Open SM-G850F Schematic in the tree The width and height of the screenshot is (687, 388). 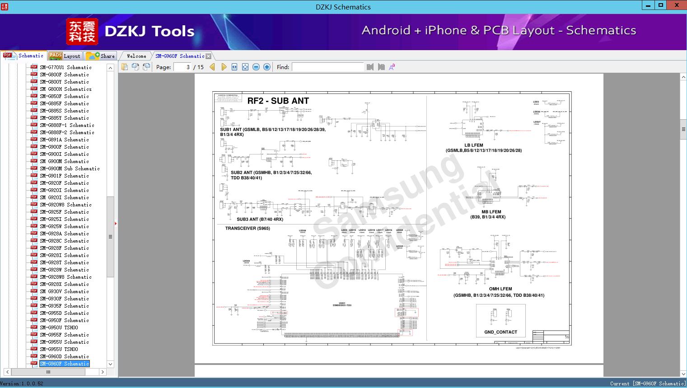(64, 96)
